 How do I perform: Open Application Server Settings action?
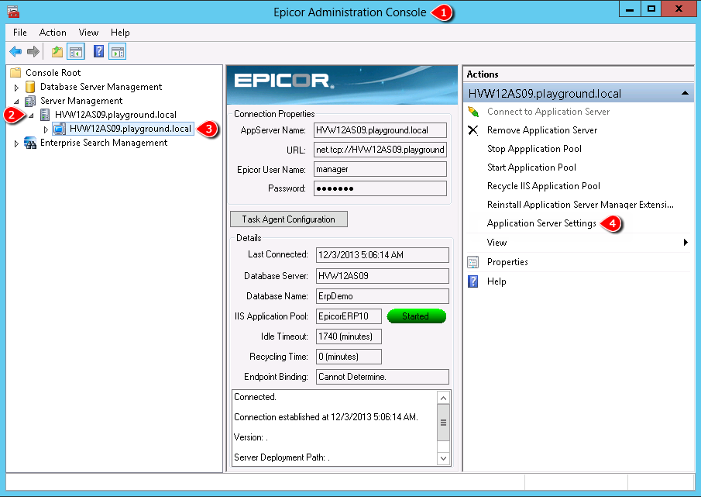click(541, 223)
